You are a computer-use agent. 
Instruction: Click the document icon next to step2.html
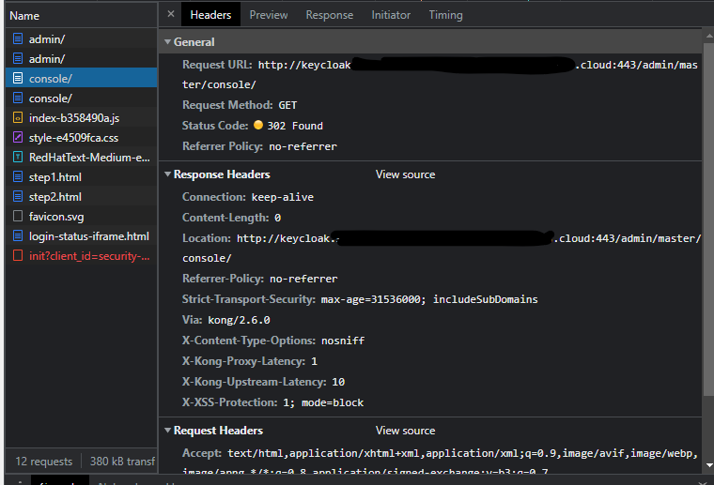[x=18, y=196]
